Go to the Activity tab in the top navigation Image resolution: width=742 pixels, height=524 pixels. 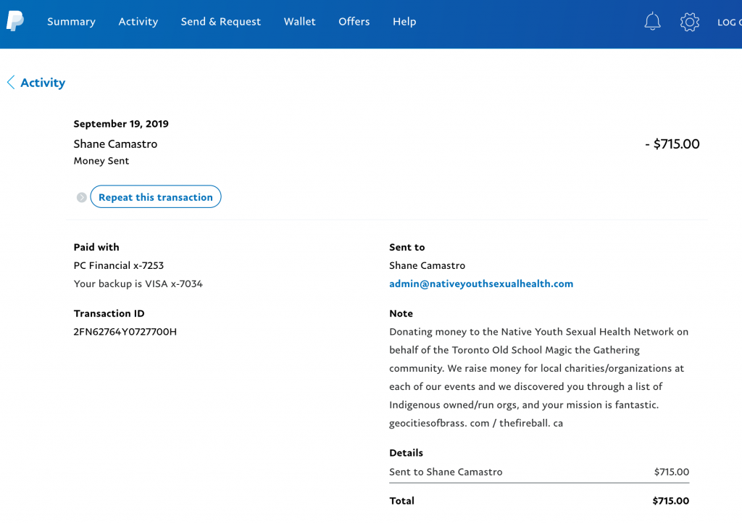pyautogui.click(x=138, y=21)
